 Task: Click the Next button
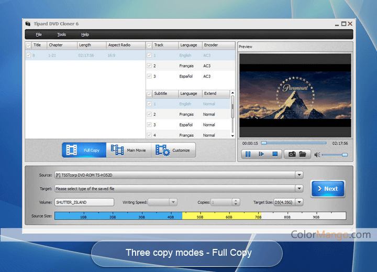tap(327, 189)
